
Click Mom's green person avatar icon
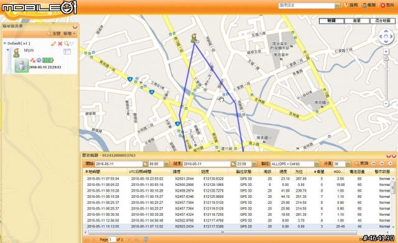(x=17, y=53)
